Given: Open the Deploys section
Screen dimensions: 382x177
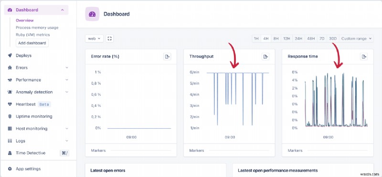Looking at the screenshot, I should click(23, 55).
